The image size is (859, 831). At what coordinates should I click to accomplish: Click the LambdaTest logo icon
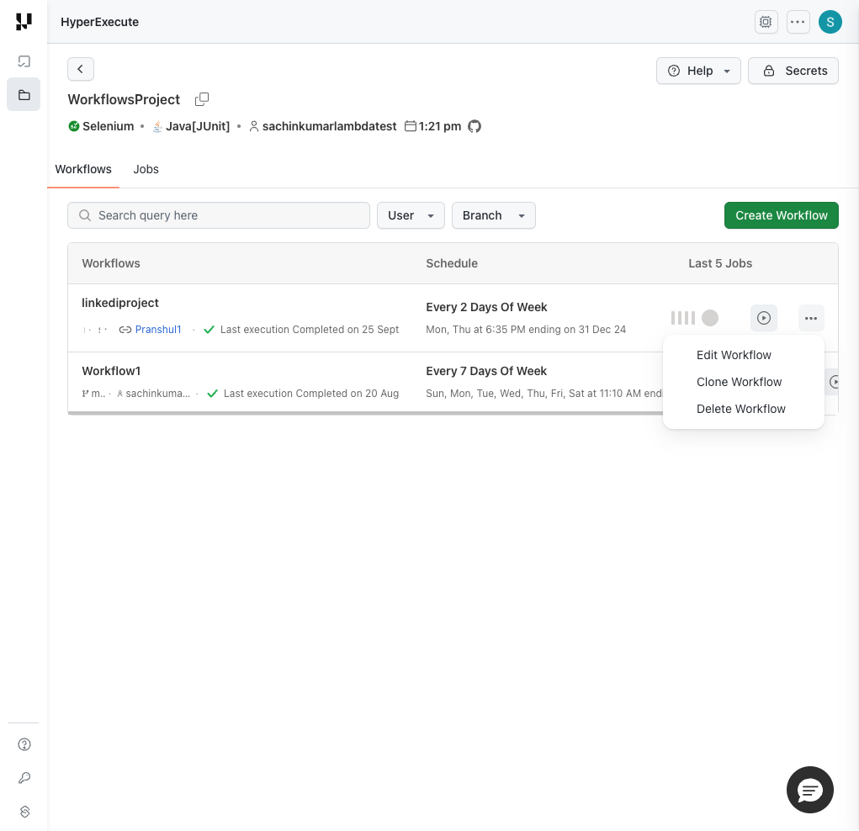click(x=24, y=22)
